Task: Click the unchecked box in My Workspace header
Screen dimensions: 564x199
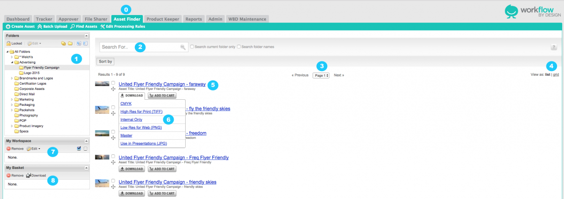Action: click(x=85, y=149)
